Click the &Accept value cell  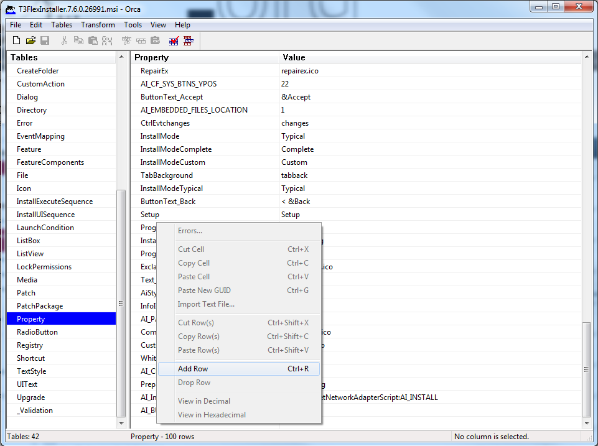(296, 97)
